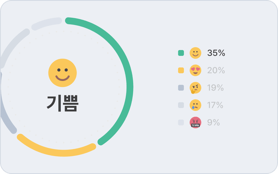
Task: Pick the angry cursing red emoji
Action: coord(195,123)
